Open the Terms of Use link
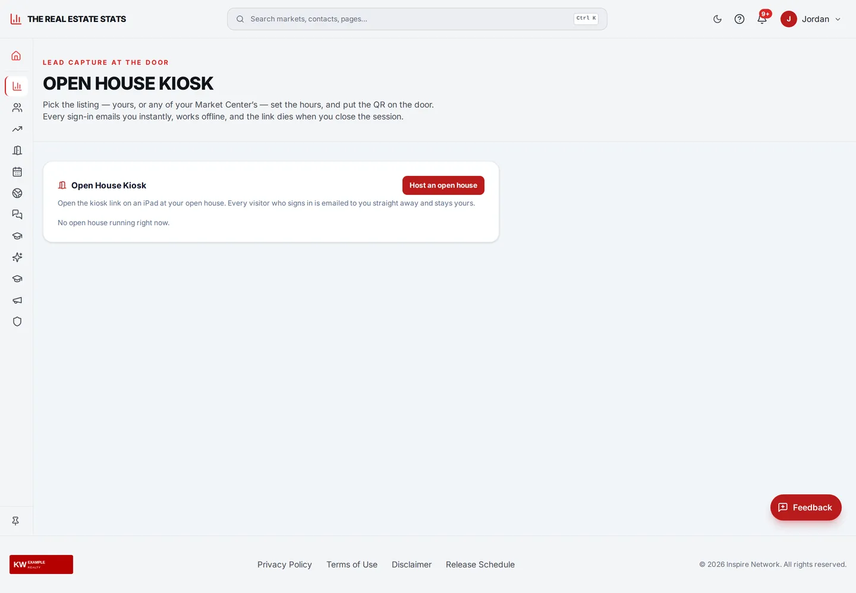Screen dimensions: 856x593 tap(352, 564)
